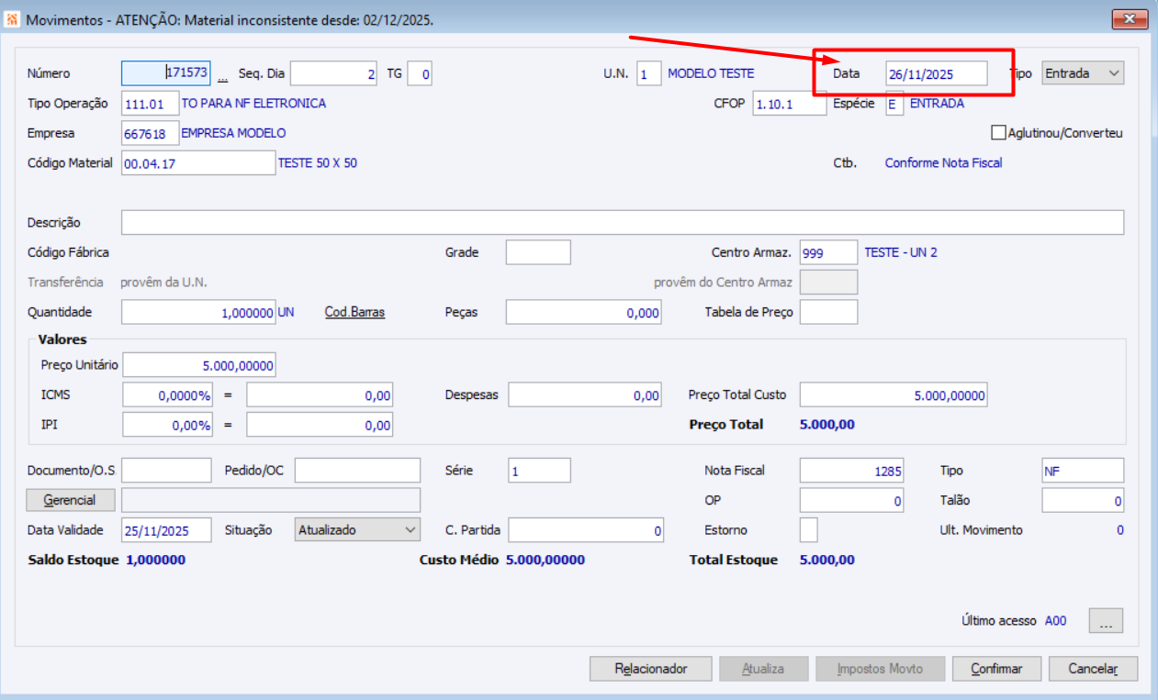Click the ICMS percentage field

click(167, 394)
